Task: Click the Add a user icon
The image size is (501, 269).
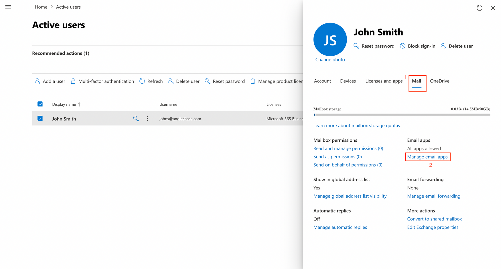Action: 38,81
